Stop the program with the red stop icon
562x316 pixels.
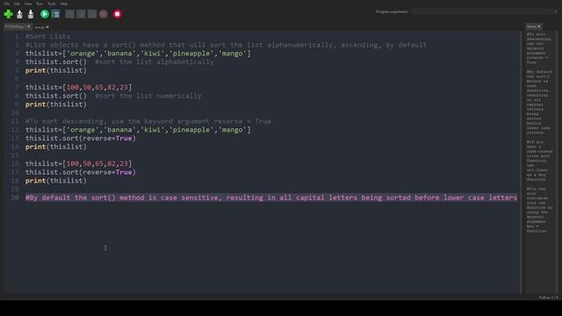117,14
